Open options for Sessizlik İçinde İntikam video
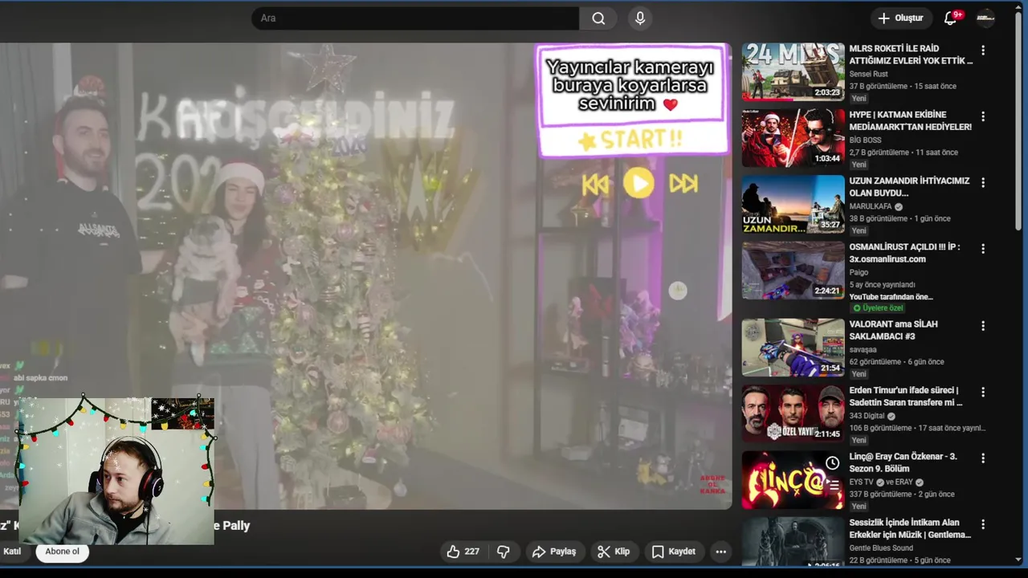Viewport: 1028px width, 578px height. (983, 524)
